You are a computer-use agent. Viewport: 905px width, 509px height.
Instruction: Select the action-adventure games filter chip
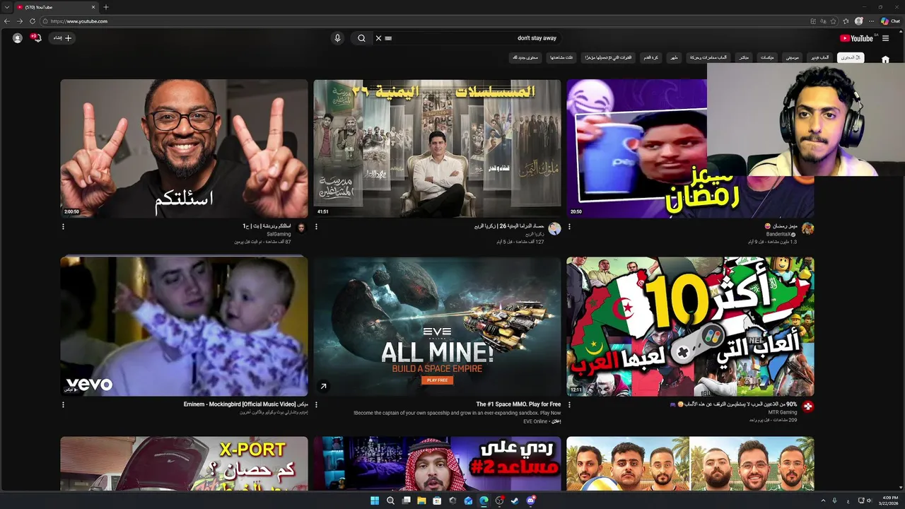pyautogui.click(x=708, y=57)
